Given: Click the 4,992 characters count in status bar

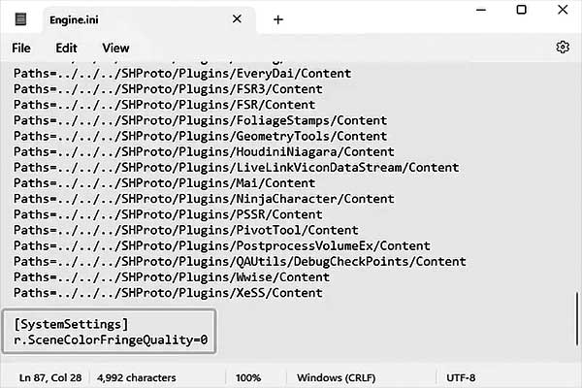Looking at the screenshot, I should [137, 377].
